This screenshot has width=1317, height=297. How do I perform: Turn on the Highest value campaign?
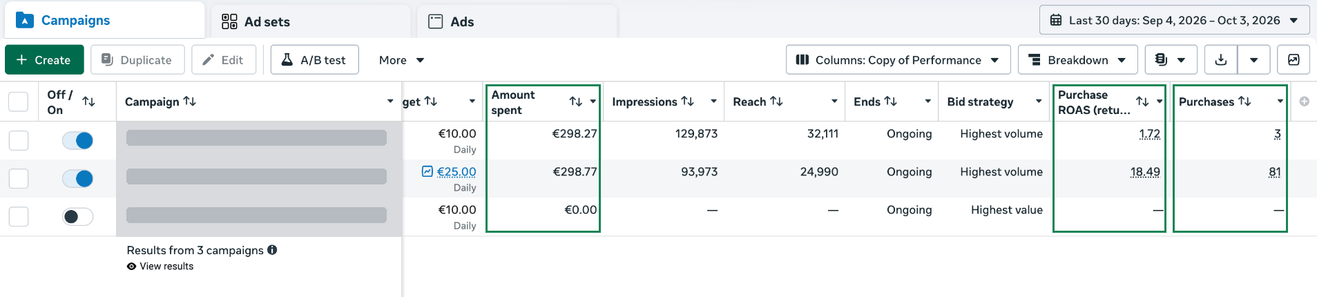point(77,216)
